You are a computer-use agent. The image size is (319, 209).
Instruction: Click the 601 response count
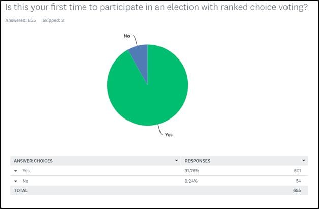297,171
